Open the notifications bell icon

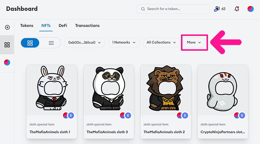(237, 9)
